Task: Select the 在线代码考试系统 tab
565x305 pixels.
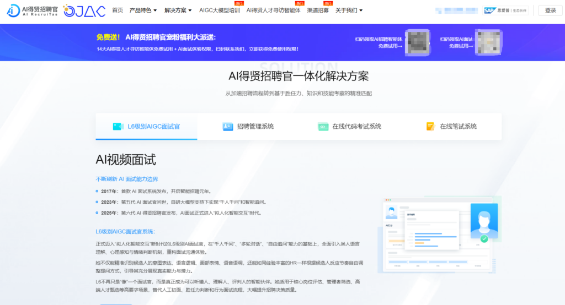Action: click(349, 126)
